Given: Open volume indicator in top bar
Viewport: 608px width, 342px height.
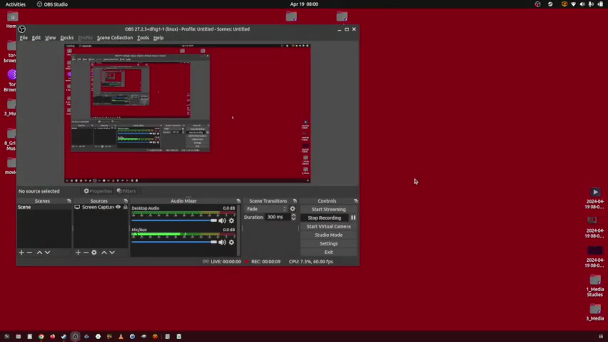Looking at the screenshot, I should coord(582,4).
